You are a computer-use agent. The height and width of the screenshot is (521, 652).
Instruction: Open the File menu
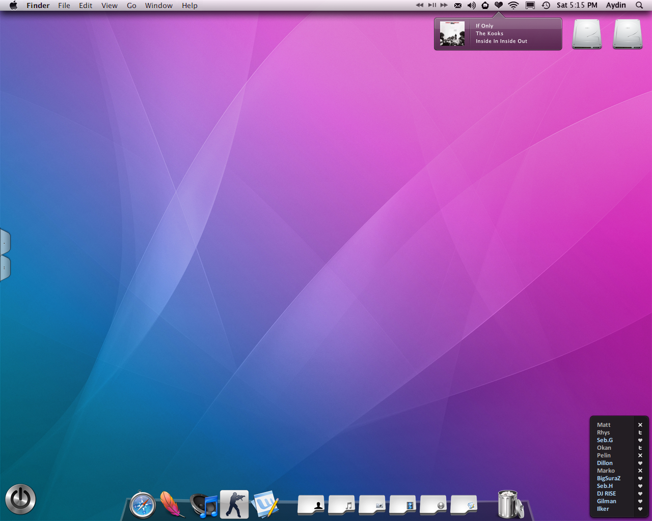point(64,6)
